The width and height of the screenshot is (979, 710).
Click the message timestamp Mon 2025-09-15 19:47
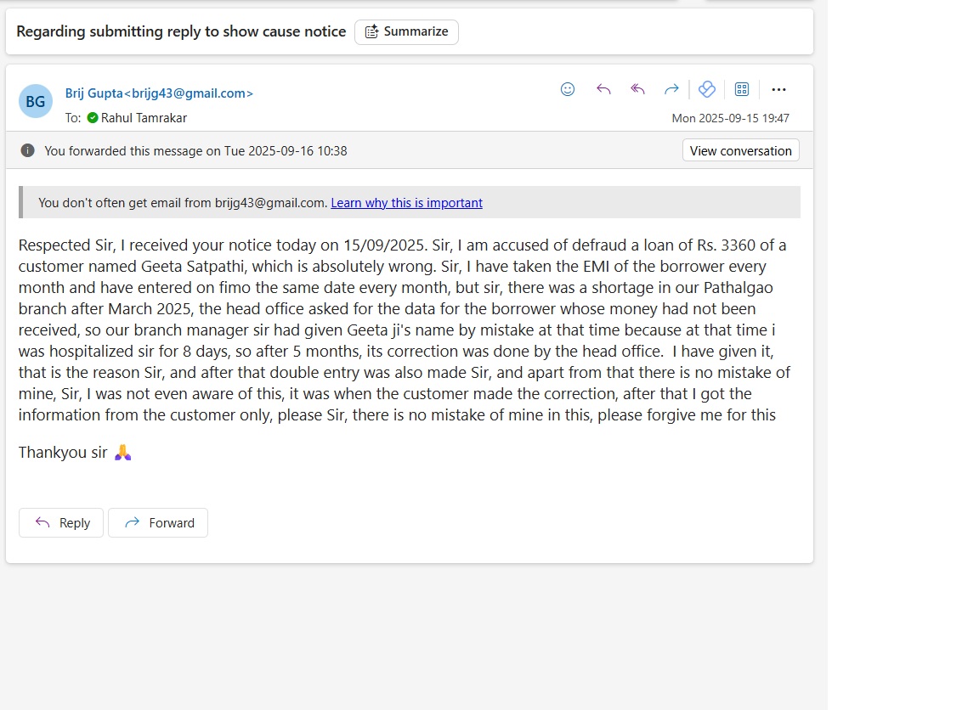[730, 118]
